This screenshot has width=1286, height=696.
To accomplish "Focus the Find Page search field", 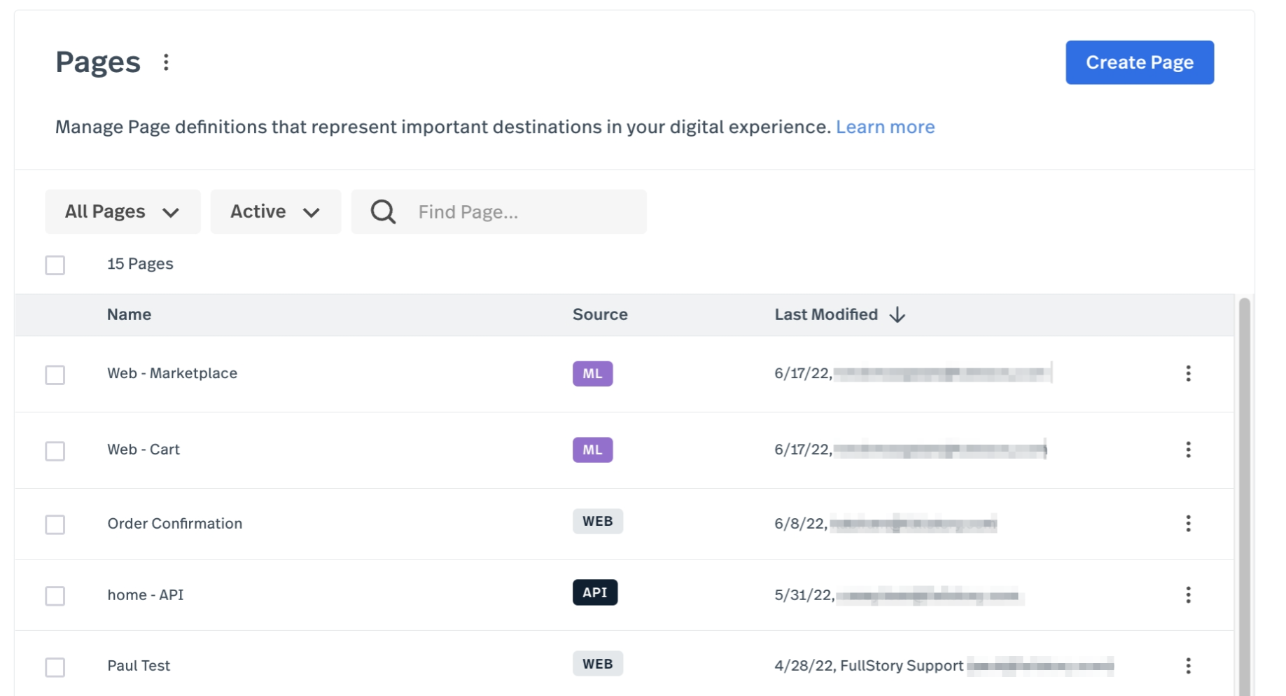I will 499,211.
